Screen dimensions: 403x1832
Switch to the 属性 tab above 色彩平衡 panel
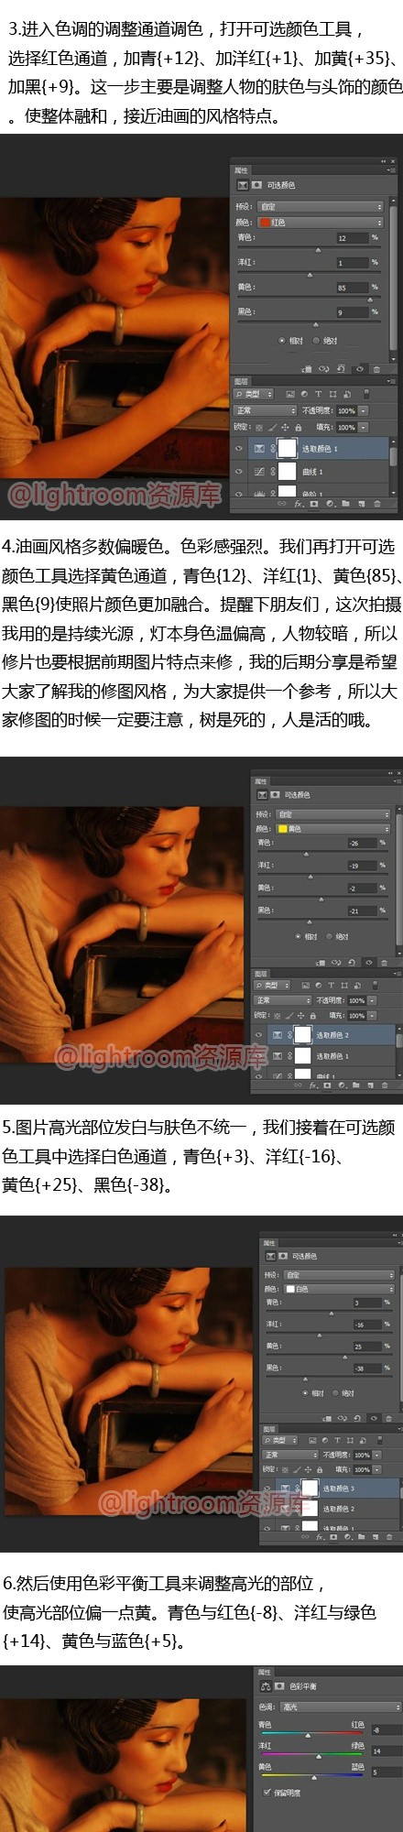pyautogui.click(x=265, y=1672)
